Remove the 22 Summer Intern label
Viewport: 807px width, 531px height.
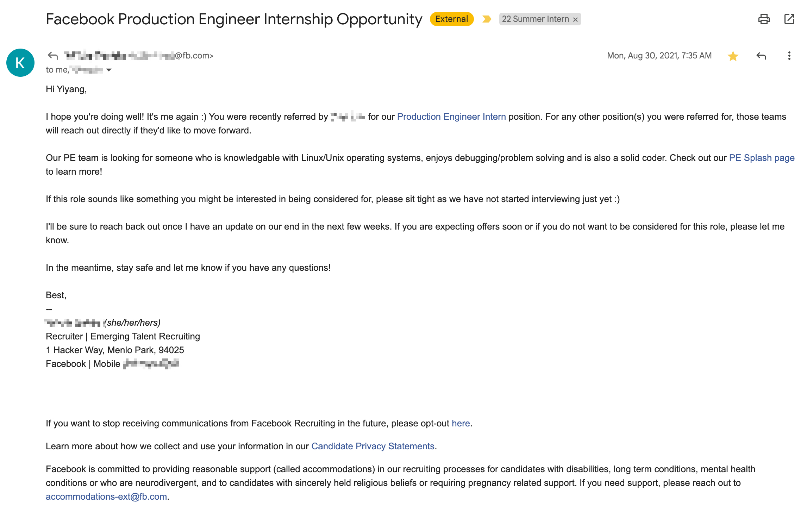(575, 20)
